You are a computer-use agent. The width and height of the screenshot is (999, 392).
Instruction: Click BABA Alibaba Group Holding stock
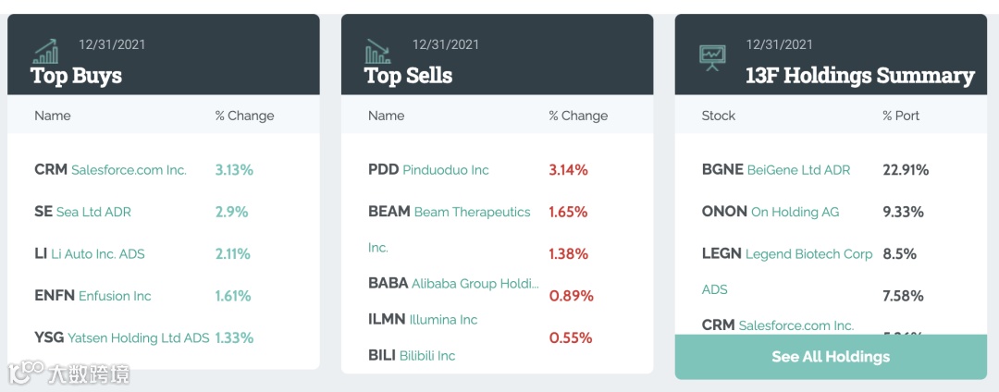pos(452,284)
